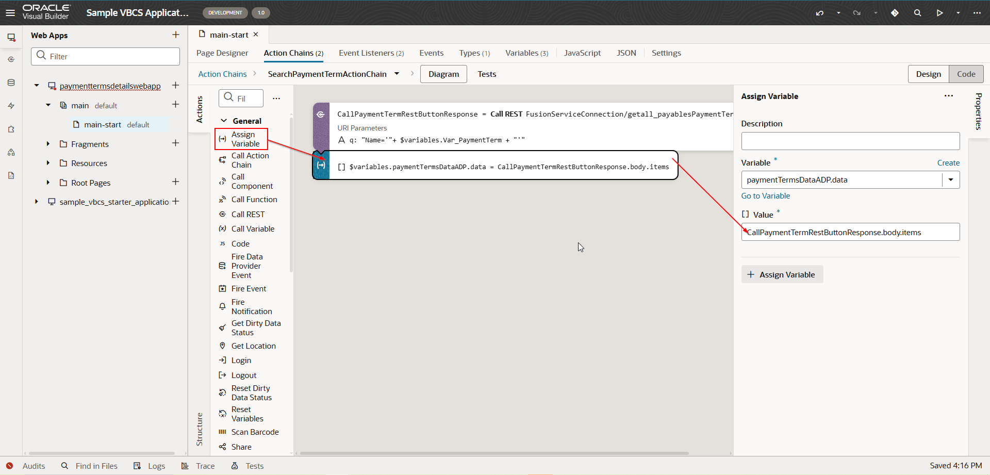The width and height of the screenshot is (990, 475).
Task: Pick the Get Location action
Action: click(x=247, y=346)
